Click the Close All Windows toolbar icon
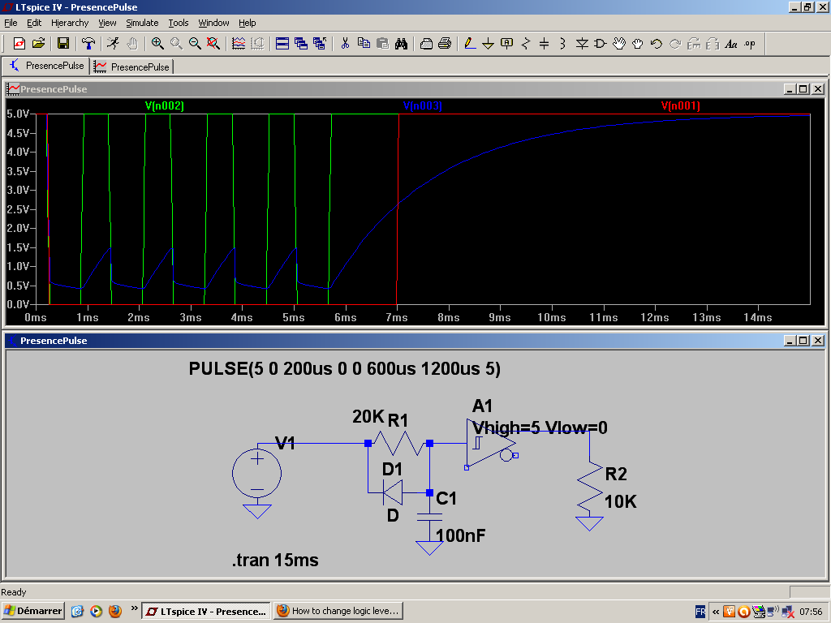831x623 pixels. tap(320, 44)
